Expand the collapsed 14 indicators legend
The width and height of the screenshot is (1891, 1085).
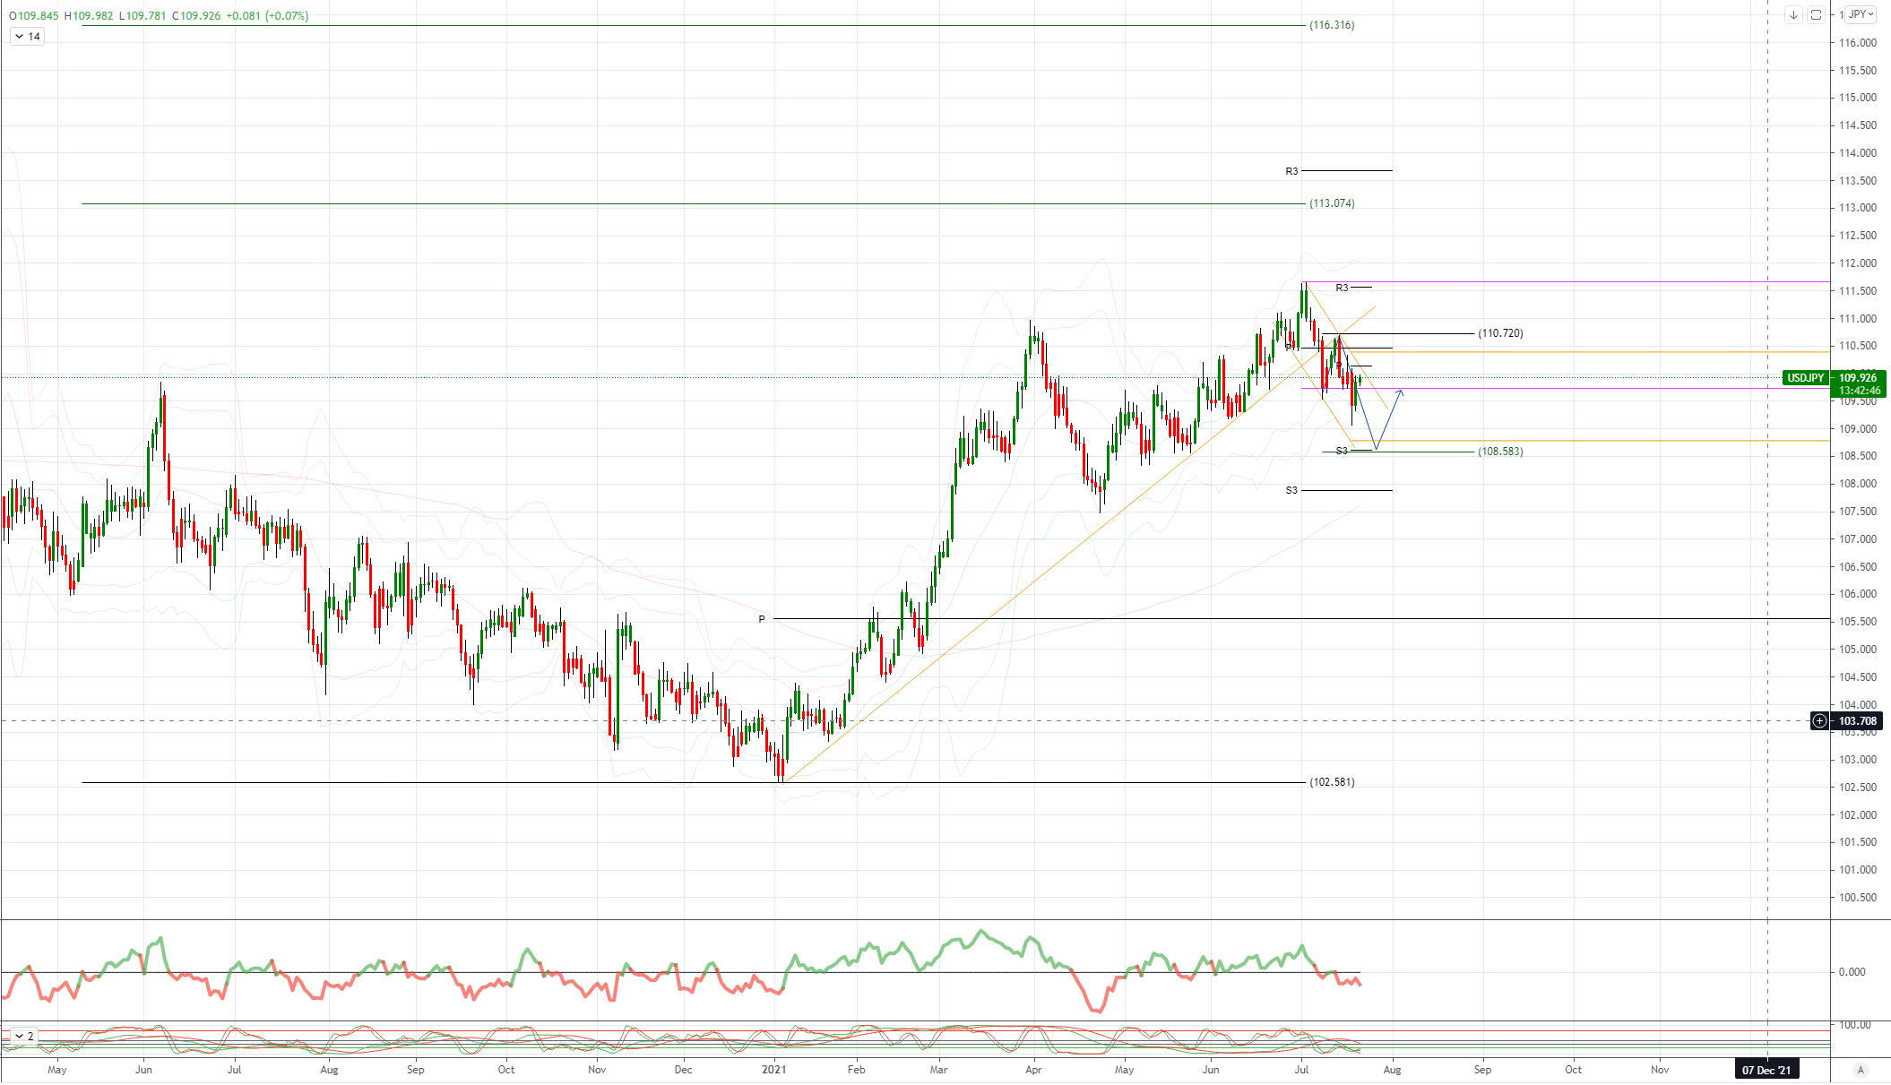[27, 37]
